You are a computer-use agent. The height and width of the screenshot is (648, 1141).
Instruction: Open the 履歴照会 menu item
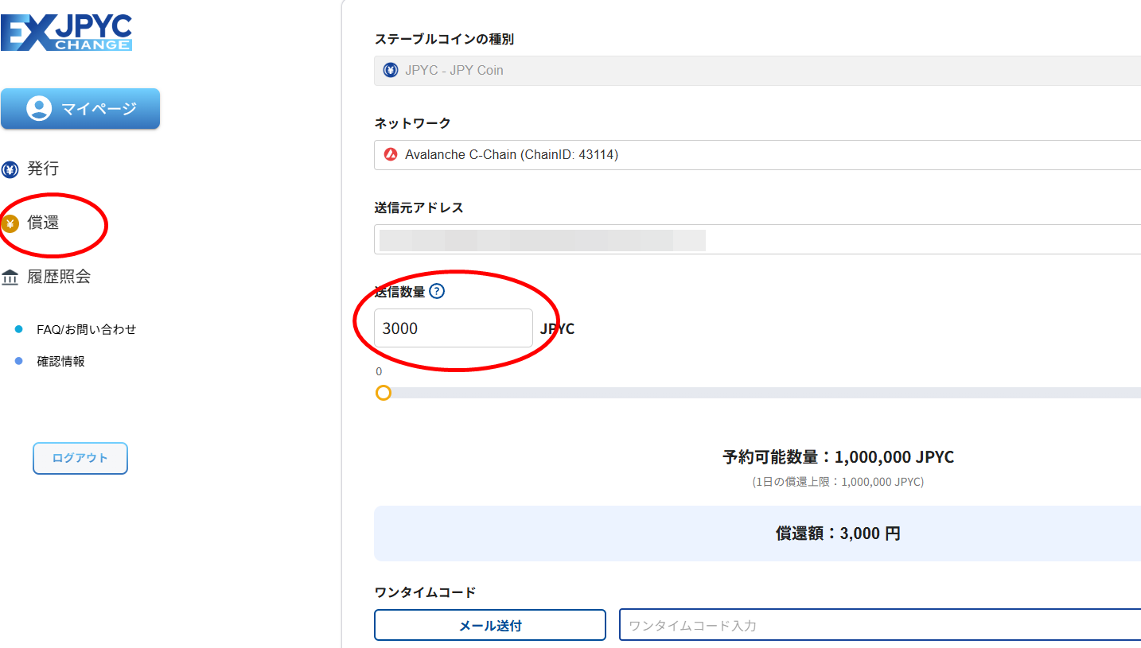[x=59, y=277]
